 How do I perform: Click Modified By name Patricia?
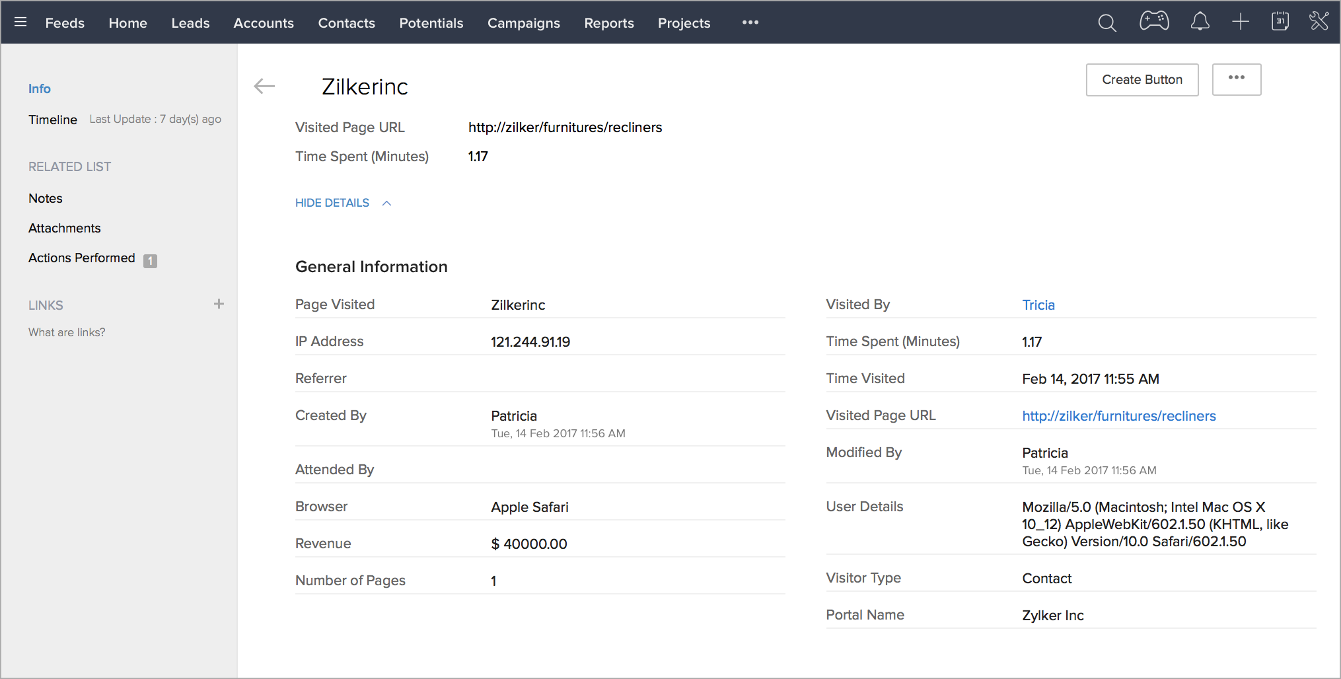1045,453
